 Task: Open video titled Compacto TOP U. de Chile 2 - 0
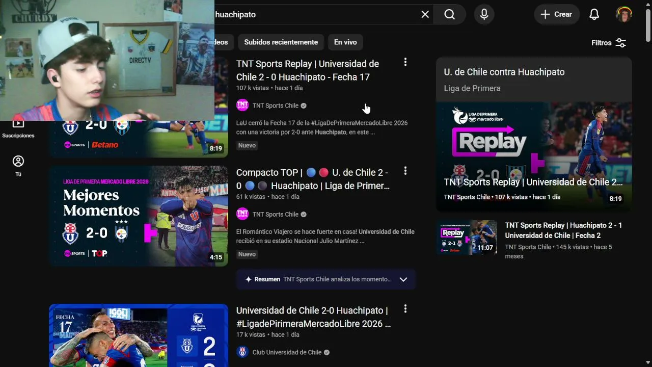point(313,179)
